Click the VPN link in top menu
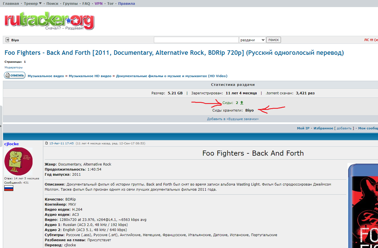Image resolution: width=378 pixels, height=248 pixels. [x=98, y=3]
